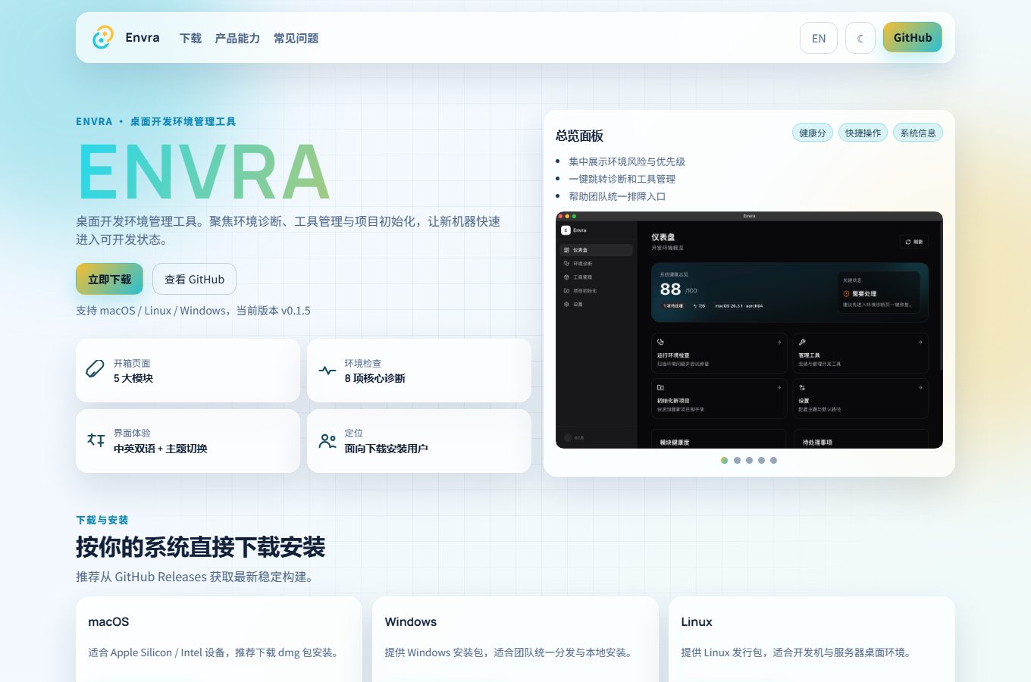Open the 常见问题 navigation item
This screenshot has height=682, width=1031.
click(x=296, y=38)
